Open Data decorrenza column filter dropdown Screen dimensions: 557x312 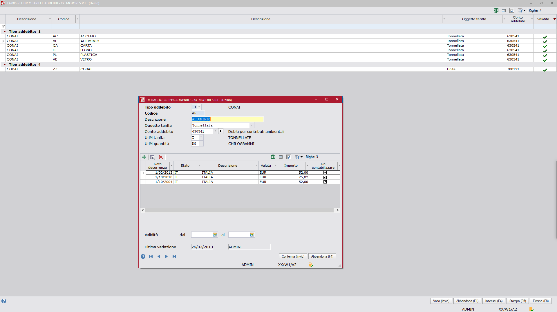point(171,166)
